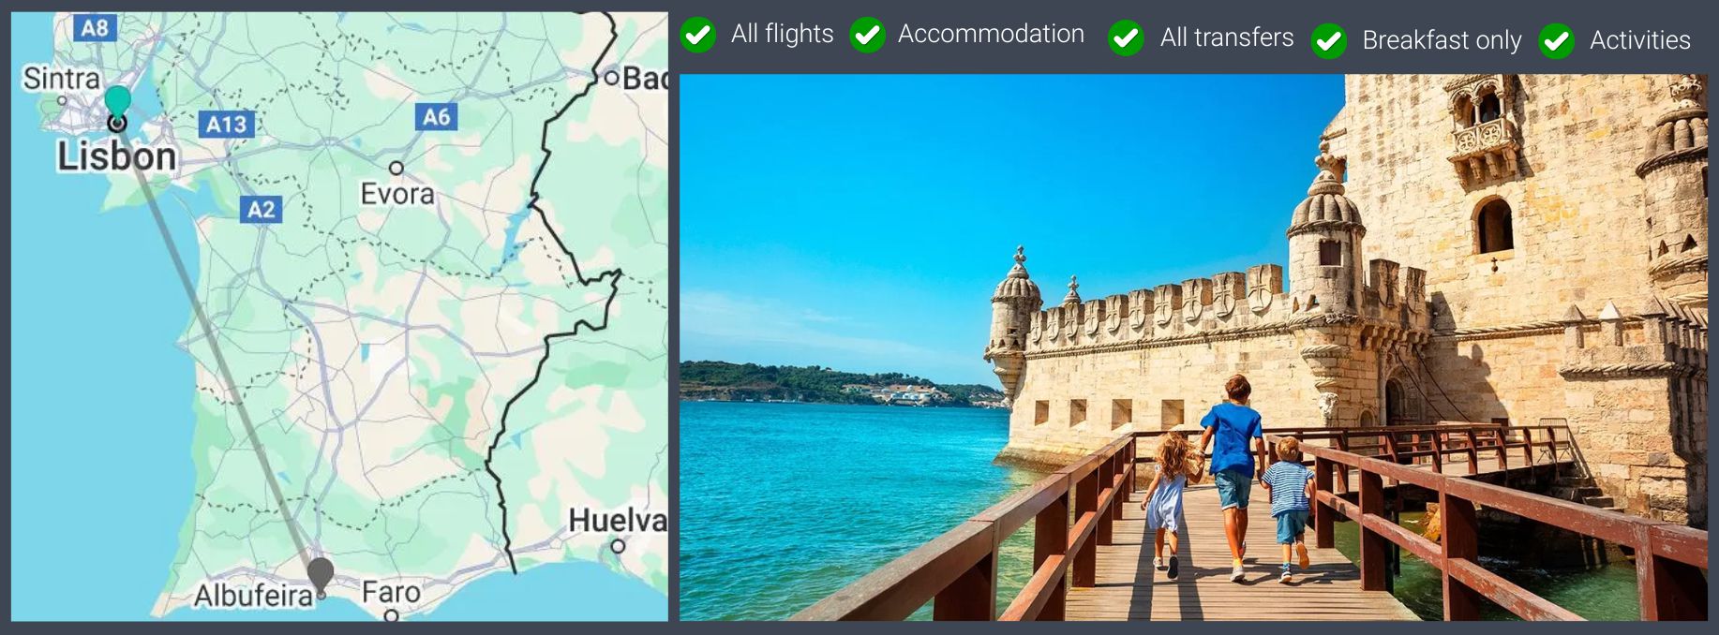This screenshot has width=1719, height=635.
Task: Click the A13 road badge on map
Action: (227, 125)
